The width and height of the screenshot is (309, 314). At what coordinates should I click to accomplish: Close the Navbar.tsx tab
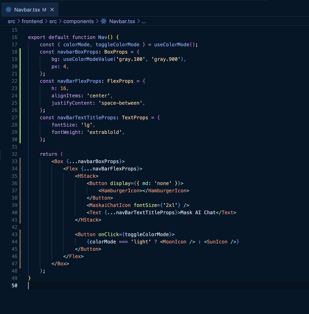coord(52,10)
